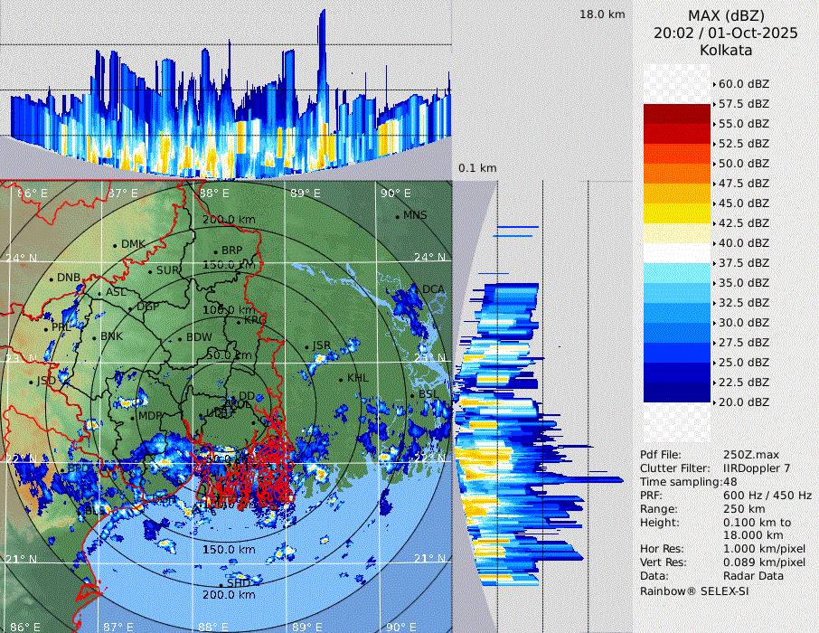Click the MNS station marker dot
Image resolution: width=819 pixels, height=633 pixels.
click(397, 216)
